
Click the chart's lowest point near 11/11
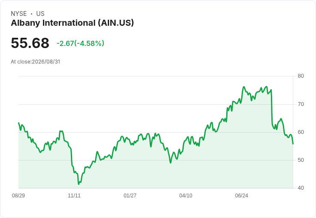click(x=79, y=184)
